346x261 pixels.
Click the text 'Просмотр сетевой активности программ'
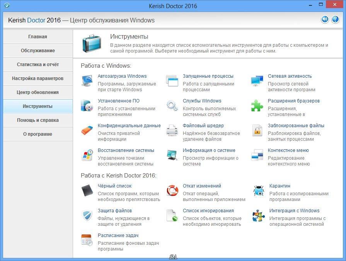tap(291, 87)
